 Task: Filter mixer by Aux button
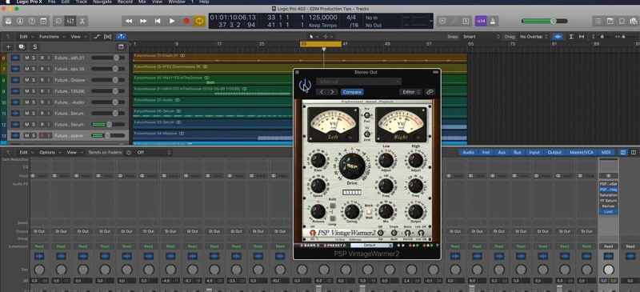coord(502,152)
